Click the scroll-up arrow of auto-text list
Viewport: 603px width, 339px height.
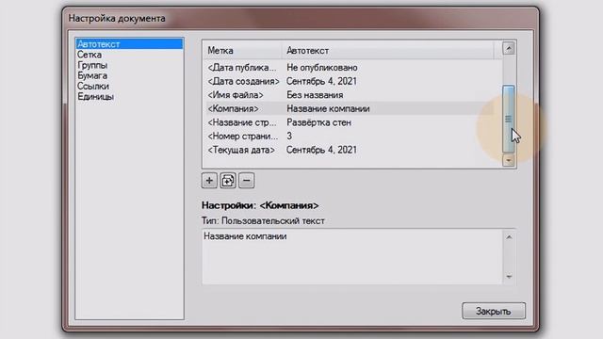point(509,48)
